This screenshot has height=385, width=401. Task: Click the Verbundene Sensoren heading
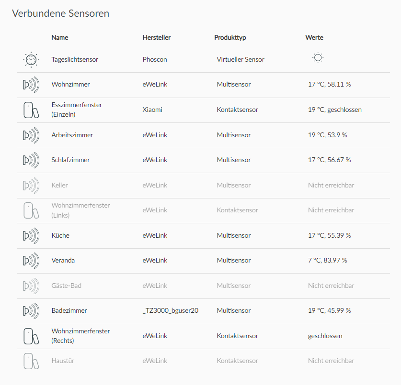(61, 13)
